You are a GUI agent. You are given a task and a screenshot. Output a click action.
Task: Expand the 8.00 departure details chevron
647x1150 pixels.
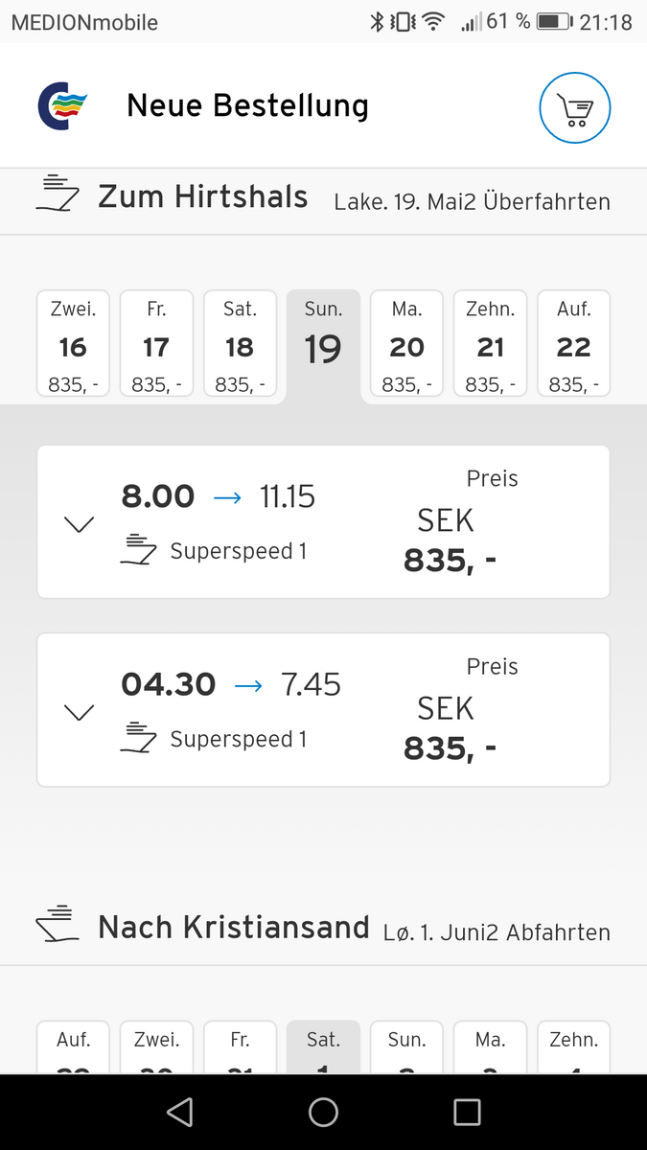[x=79, y=523]
